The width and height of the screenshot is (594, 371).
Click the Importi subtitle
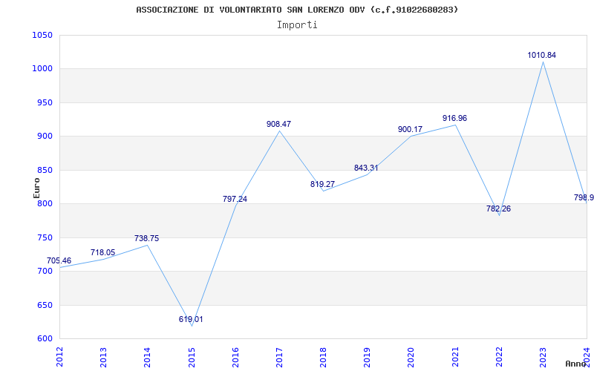pyautogui.click(x=297, y=25)
